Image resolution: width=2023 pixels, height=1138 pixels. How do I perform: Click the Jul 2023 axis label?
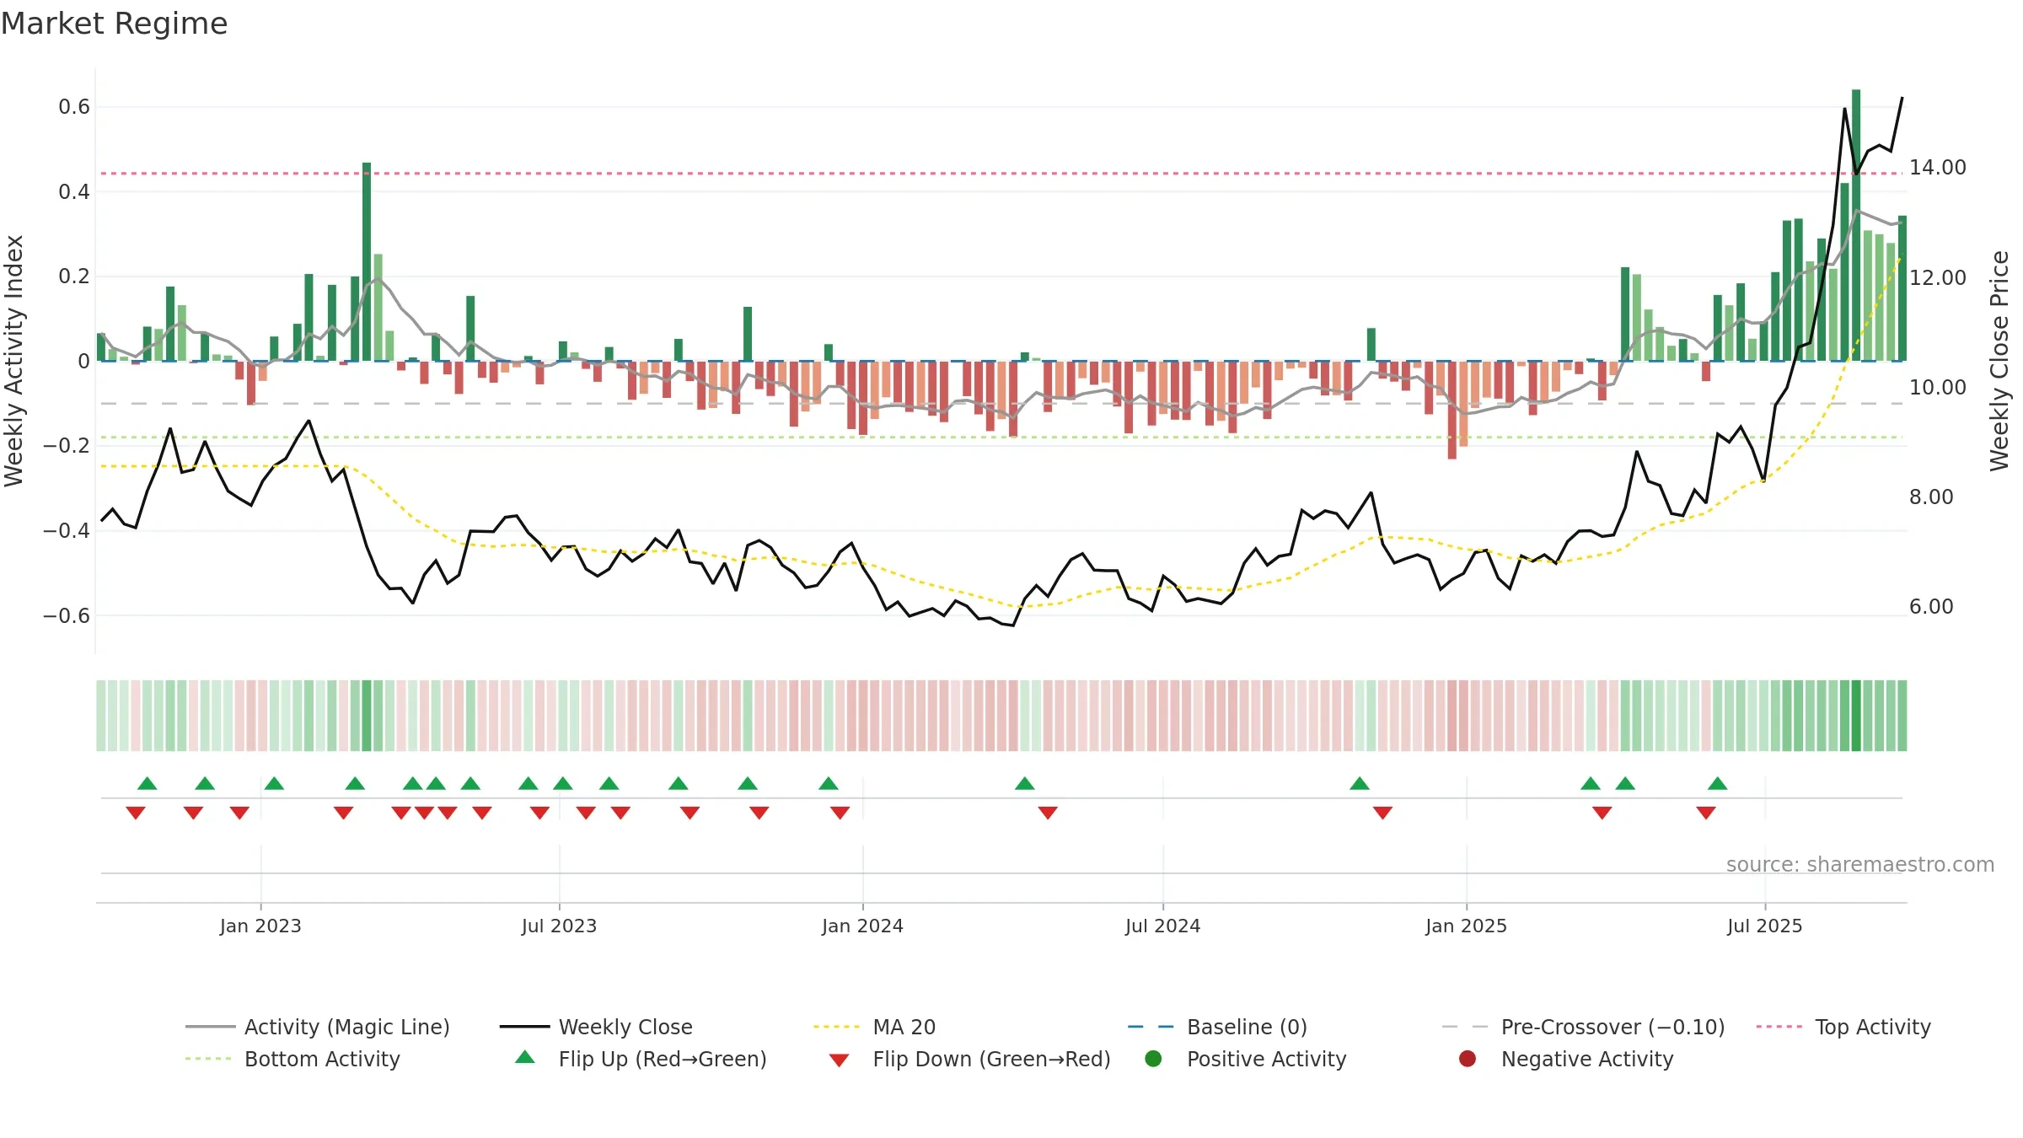[x=559, y=926]
